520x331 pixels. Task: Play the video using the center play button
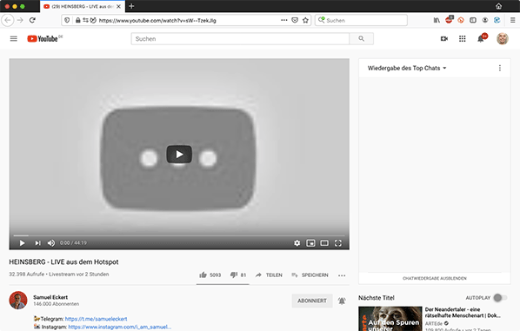click(179, 154)
